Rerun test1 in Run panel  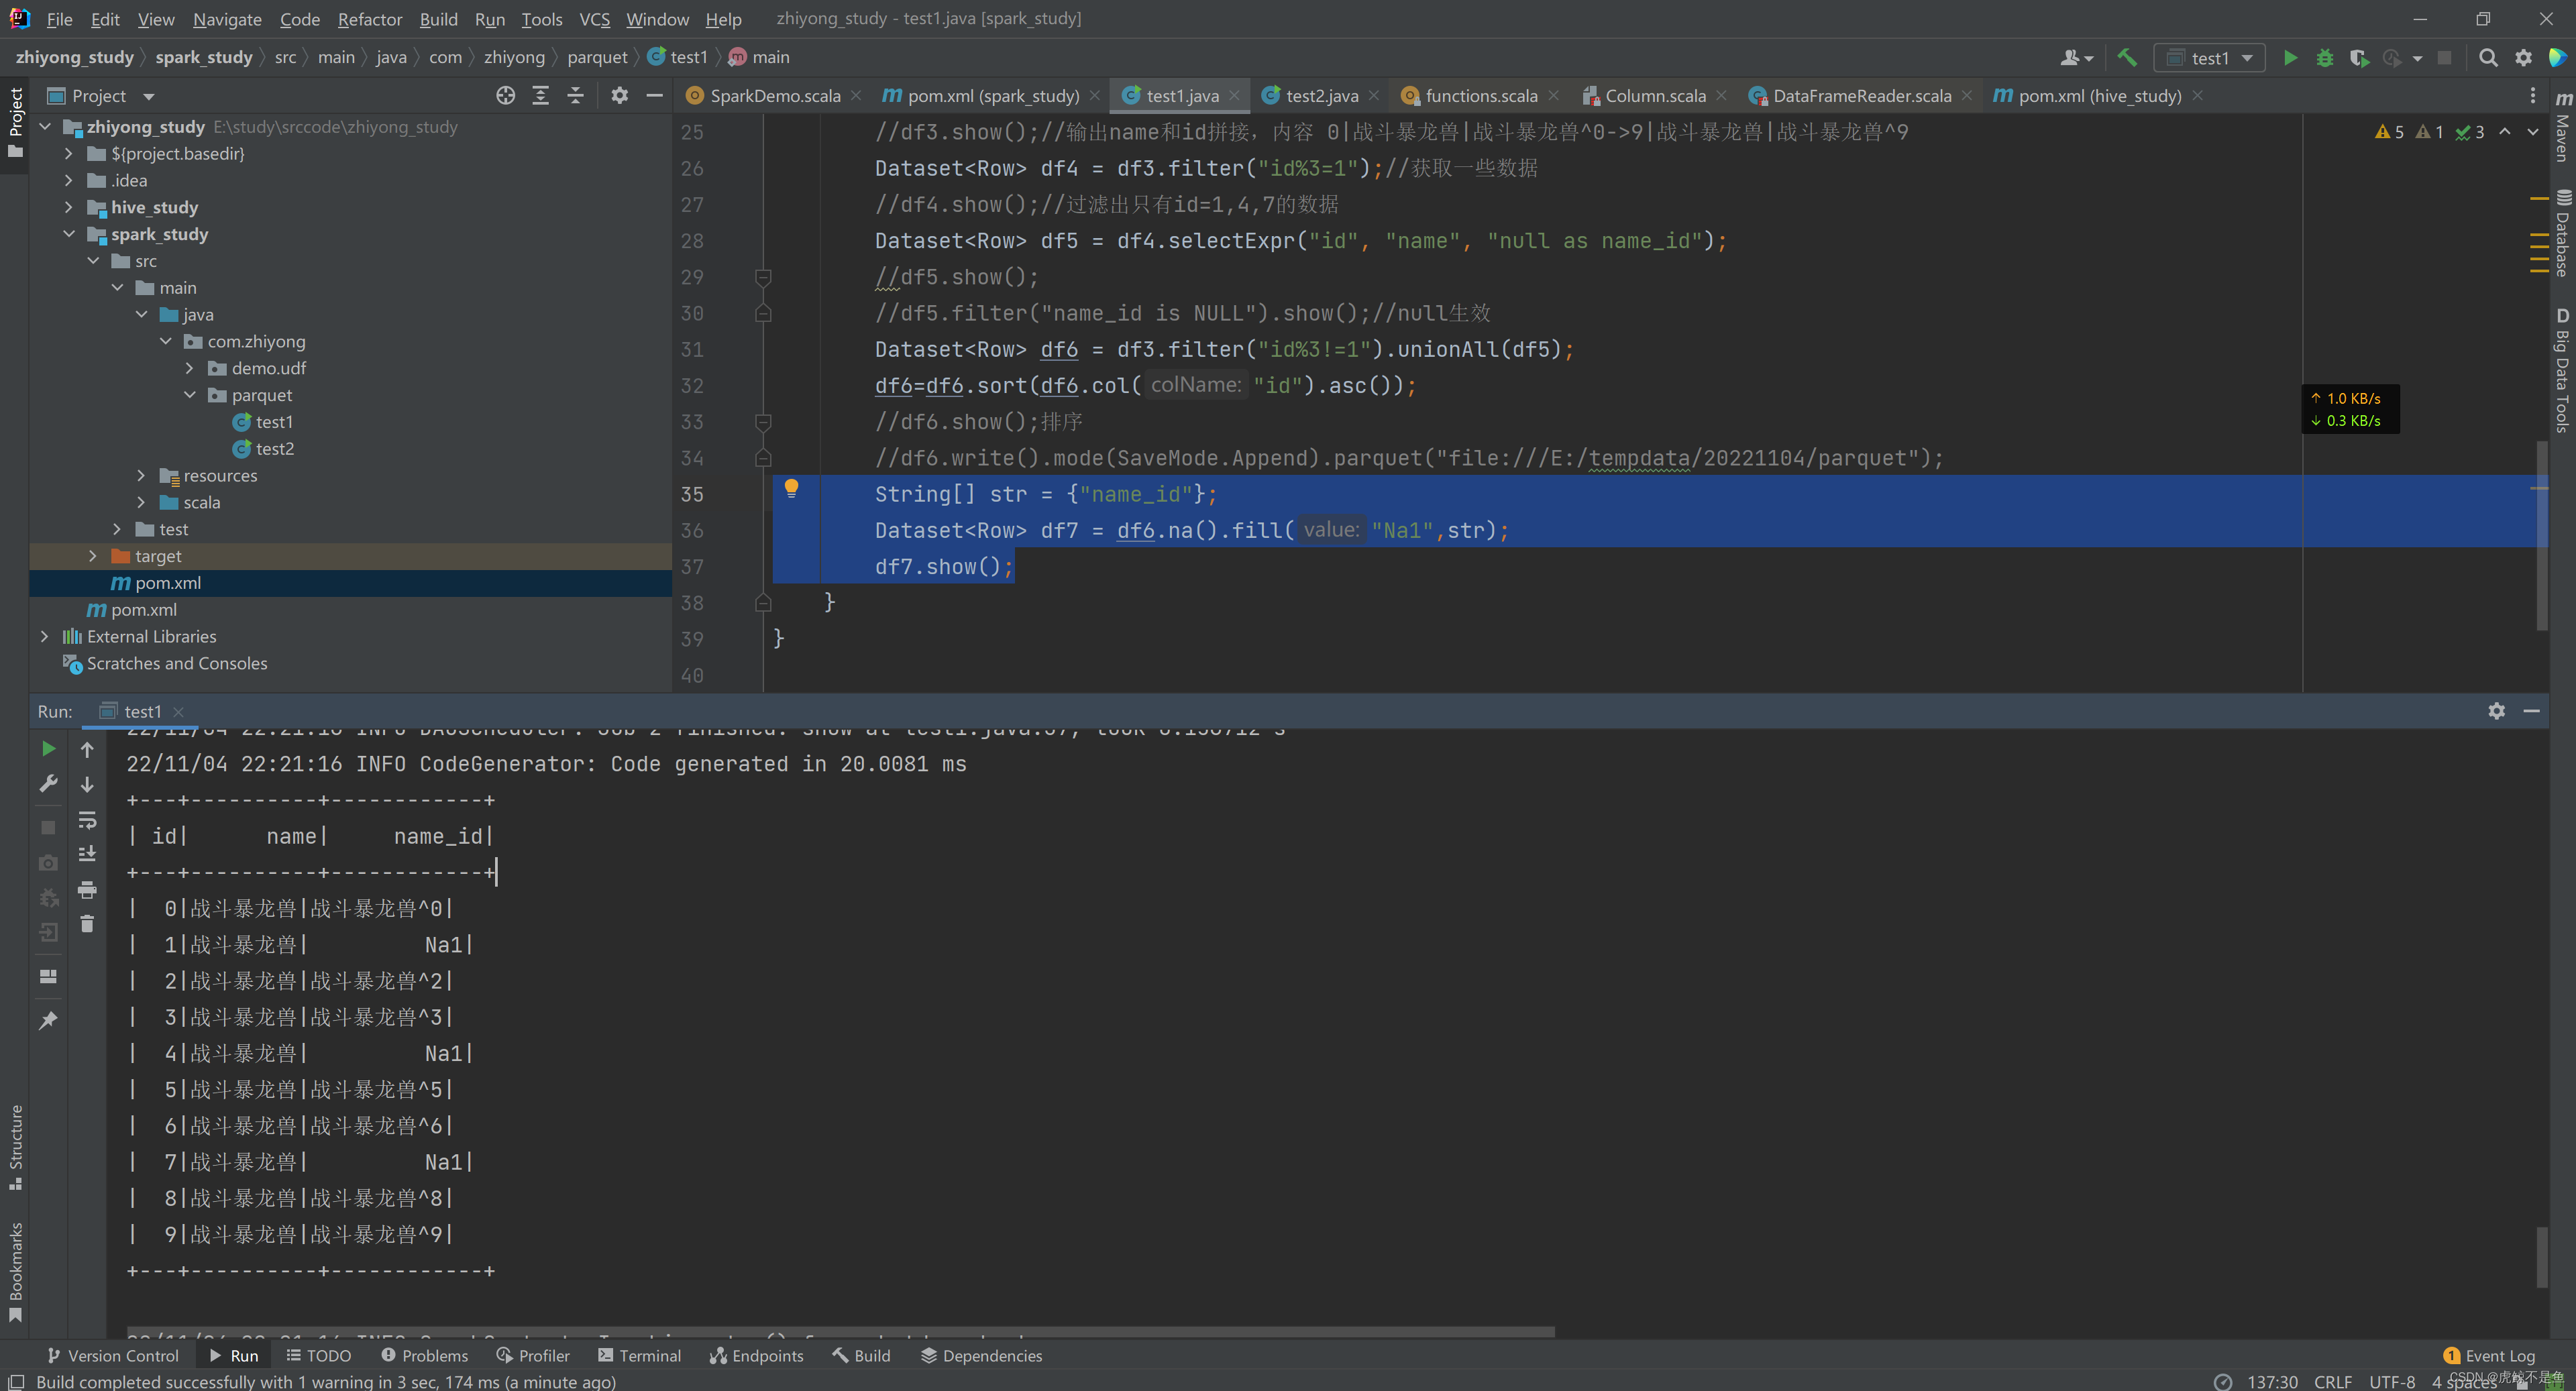coord(48,749)
